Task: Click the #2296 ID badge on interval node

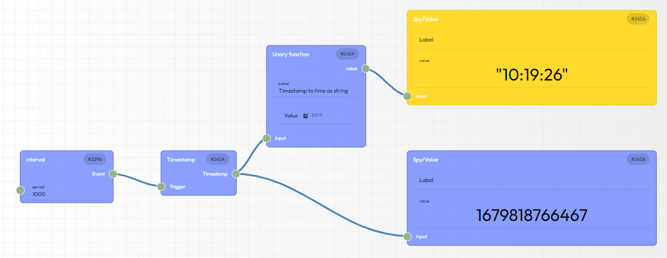Action: tap(95, 160)
